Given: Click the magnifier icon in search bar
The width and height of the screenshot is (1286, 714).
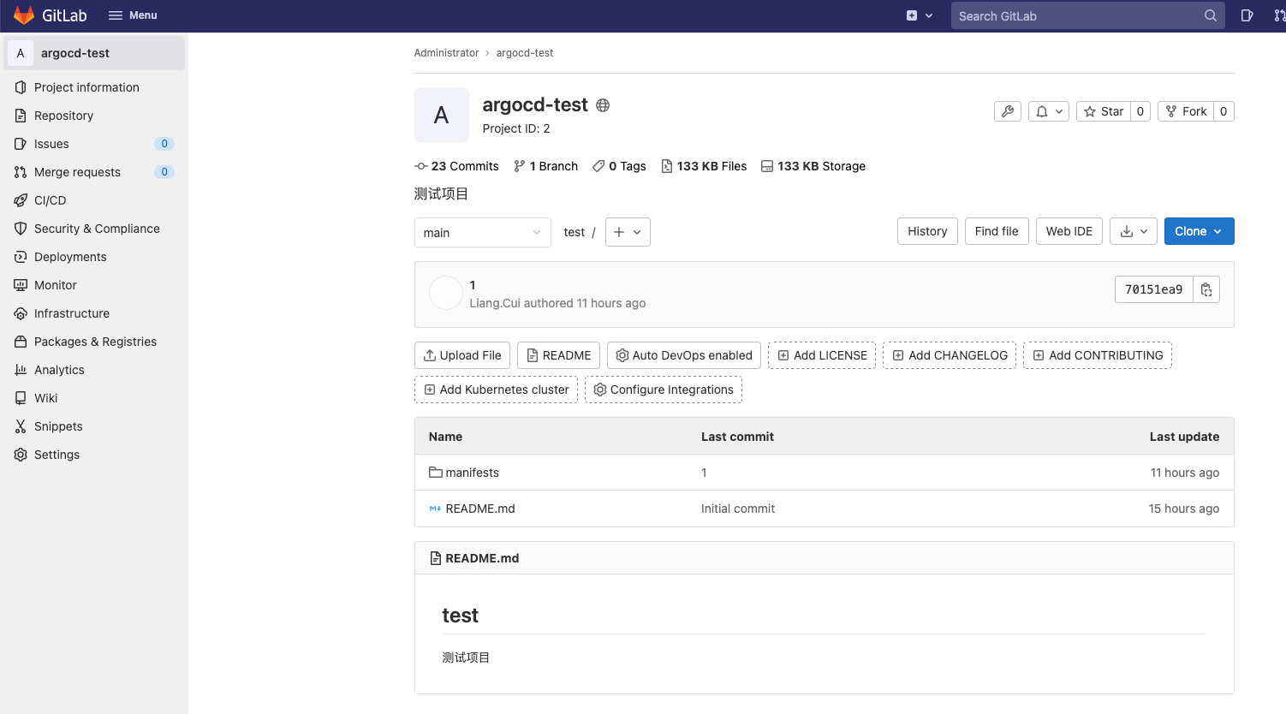Looking at the screenshot, I should pyautogui.click(x=1210, y=15).
